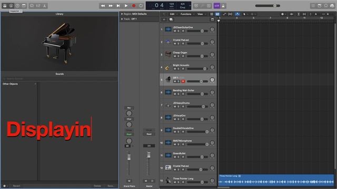Open the green Read automation mode menu
Screen dimensions: 337x189
[x=129, y=134]
